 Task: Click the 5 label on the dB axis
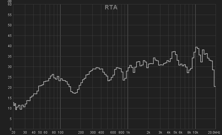(x=11, y=119)
